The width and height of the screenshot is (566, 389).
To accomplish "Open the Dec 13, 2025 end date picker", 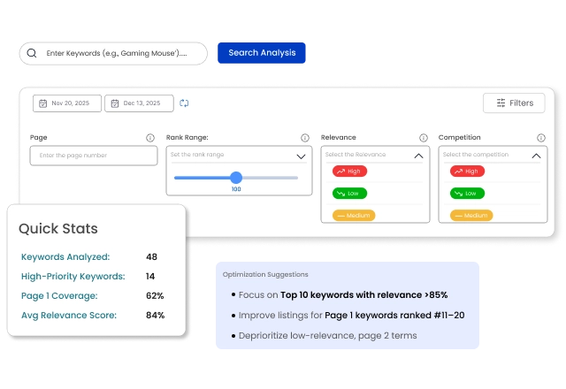I will tap(139, 103).
